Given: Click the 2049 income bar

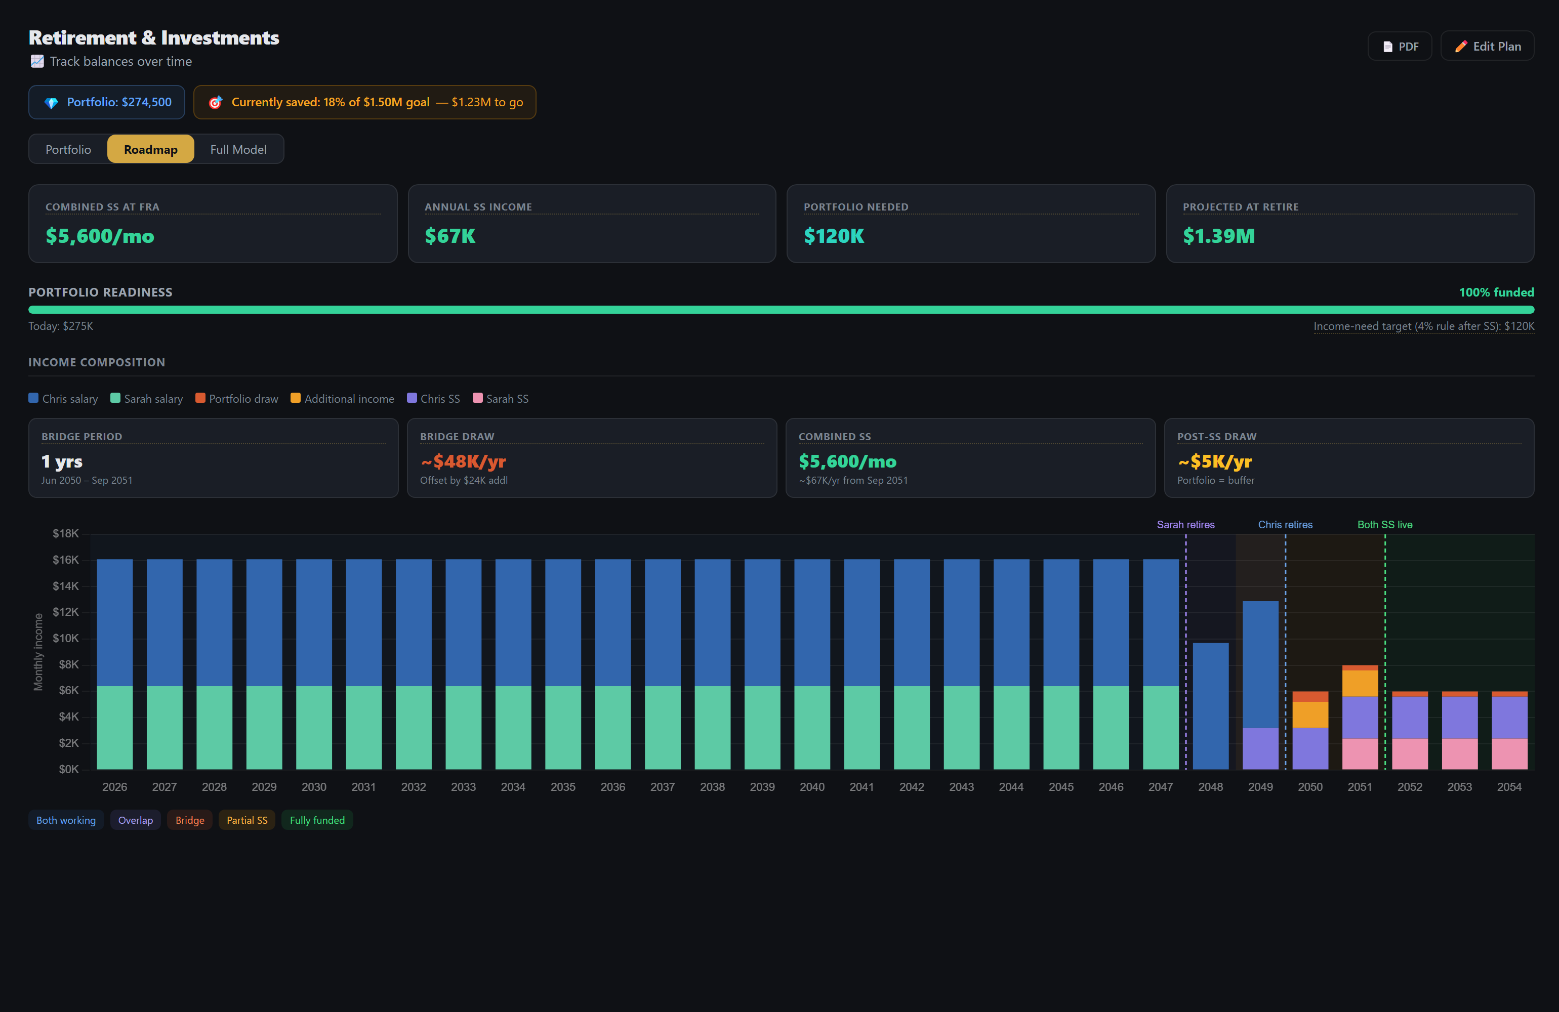Looking at the screenshot, I should click(1260, 685).
